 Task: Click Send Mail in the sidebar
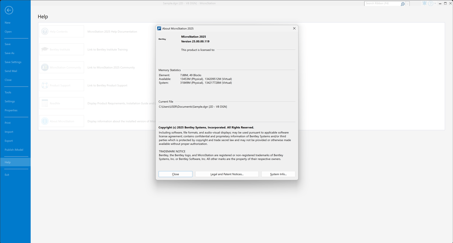tap(15, 71)
